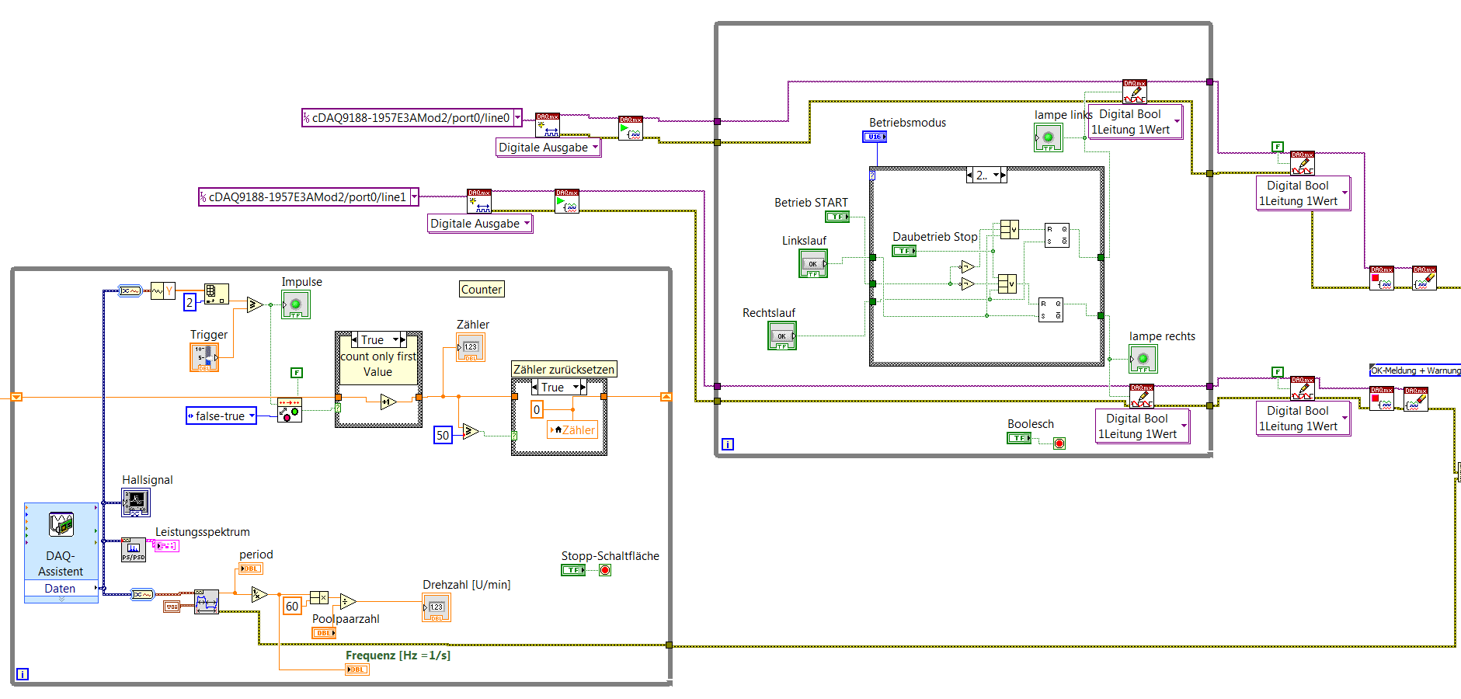Click DAQmx Create Channel node for line0
Image resolution: width=1461 pixels, height=699 pixels.
(548, 125)
